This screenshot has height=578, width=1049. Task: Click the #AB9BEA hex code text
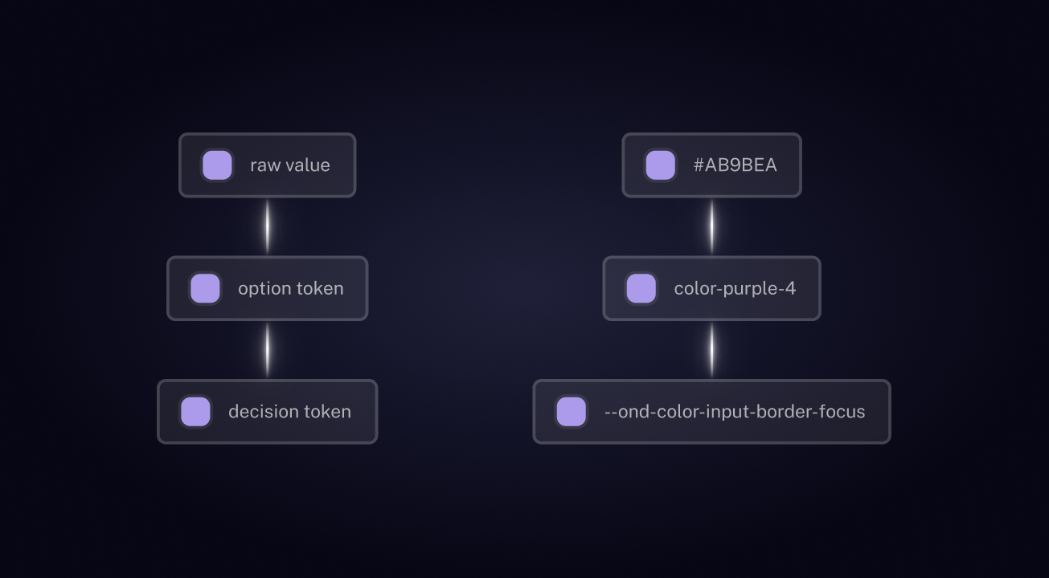(x=736, y=165)
